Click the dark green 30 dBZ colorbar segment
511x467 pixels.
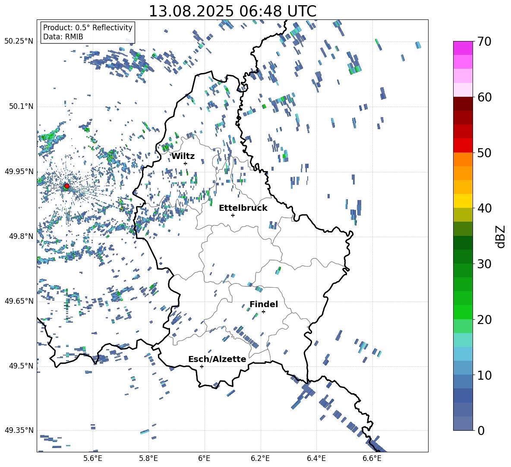[463, 257]
